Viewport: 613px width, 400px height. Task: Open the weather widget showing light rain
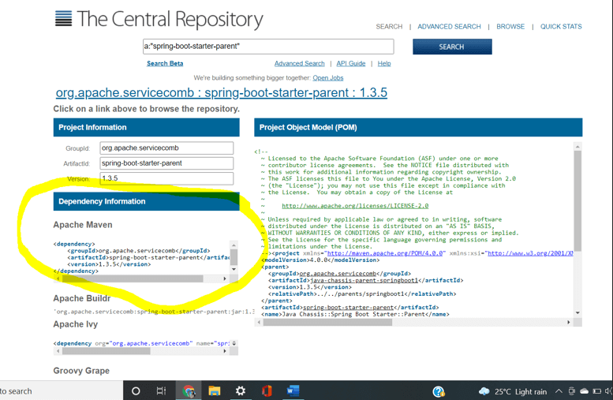pos(513,391)
